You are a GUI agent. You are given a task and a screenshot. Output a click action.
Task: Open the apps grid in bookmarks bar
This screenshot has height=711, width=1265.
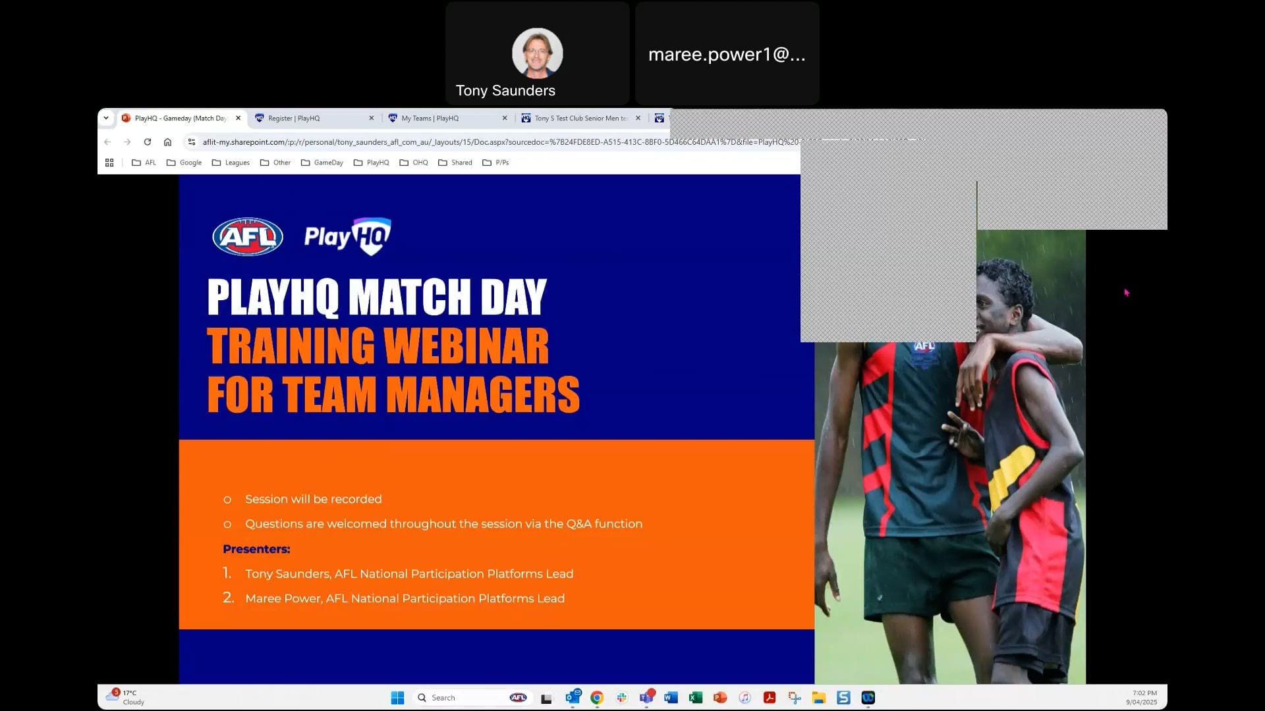pos(109,163)
